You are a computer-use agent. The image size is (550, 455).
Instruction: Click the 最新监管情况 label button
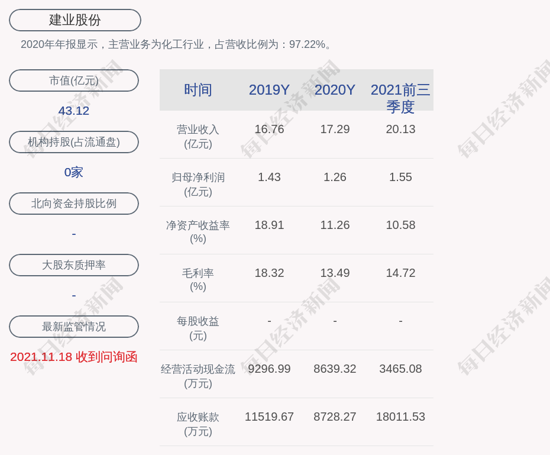pos(74,327)
